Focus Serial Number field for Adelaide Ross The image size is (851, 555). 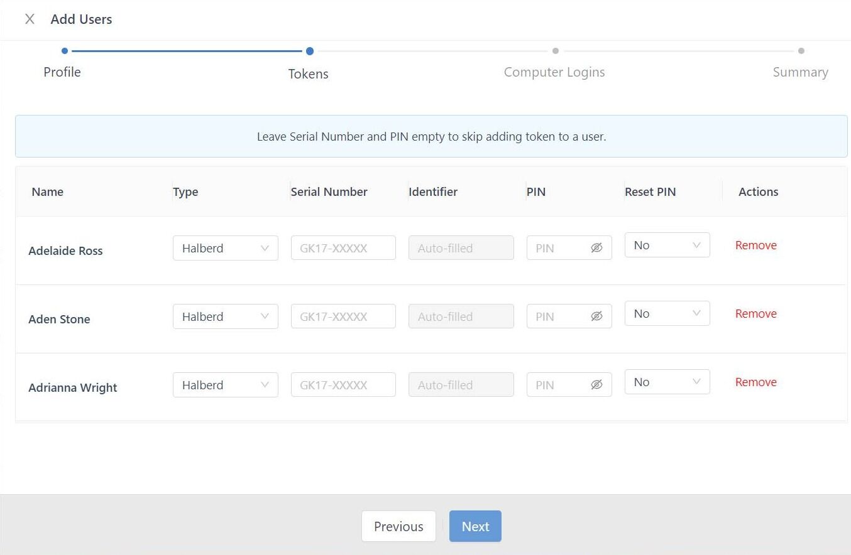(343, 248)
